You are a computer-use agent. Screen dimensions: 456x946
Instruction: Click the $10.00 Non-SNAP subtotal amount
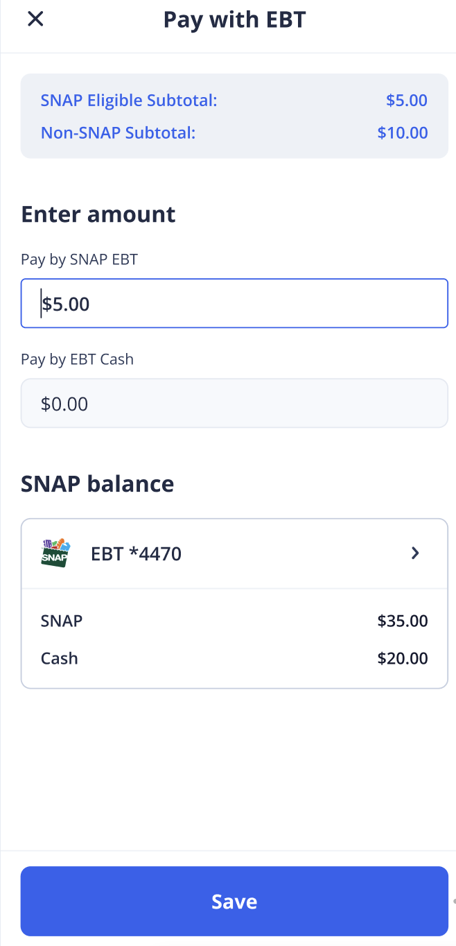(403, 132)
